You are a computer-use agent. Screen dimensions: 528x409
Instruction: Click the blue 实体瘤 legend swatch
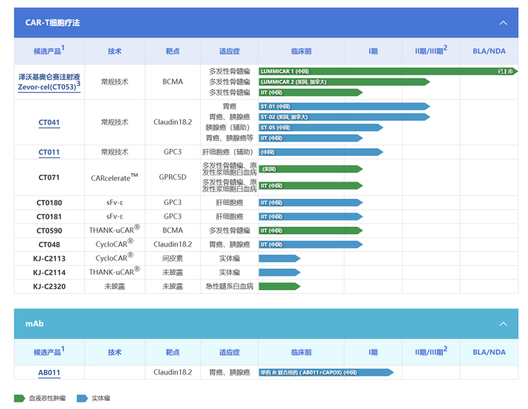(x=82, y=398)
